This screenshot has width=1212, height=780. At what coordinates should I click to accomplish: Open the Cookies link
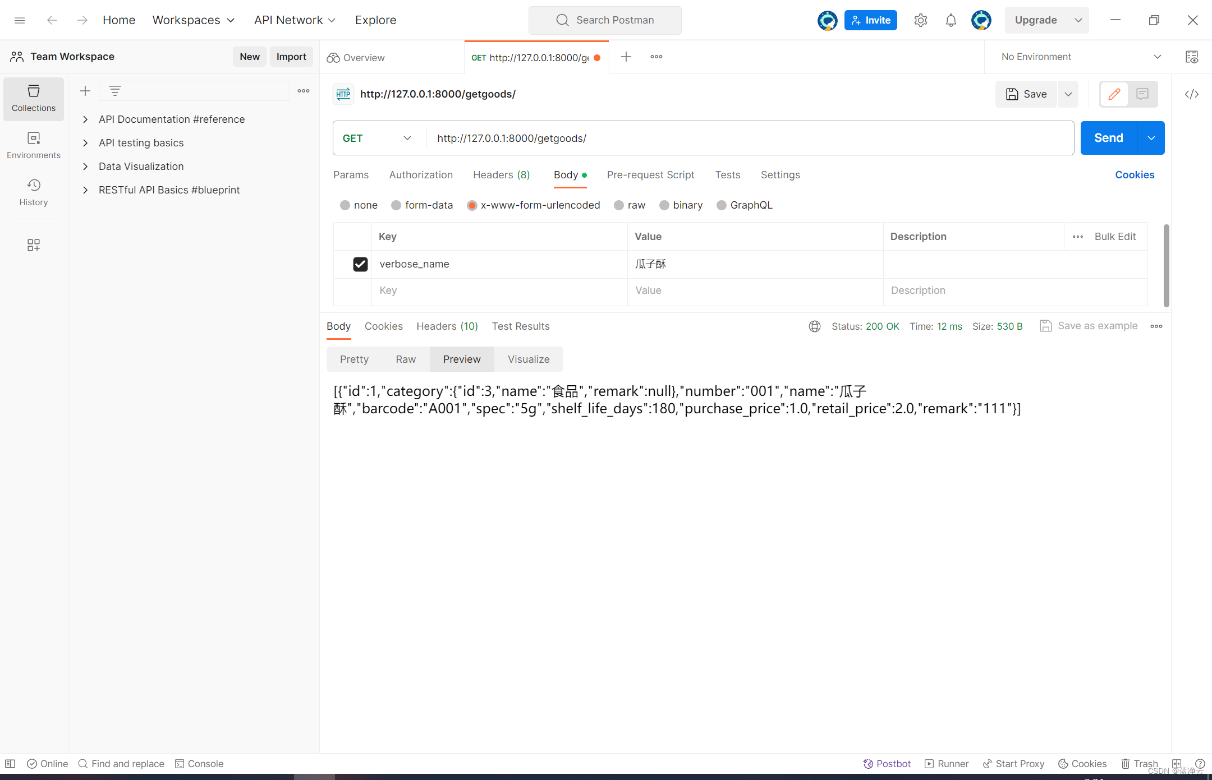click(x=1134, y=175)
